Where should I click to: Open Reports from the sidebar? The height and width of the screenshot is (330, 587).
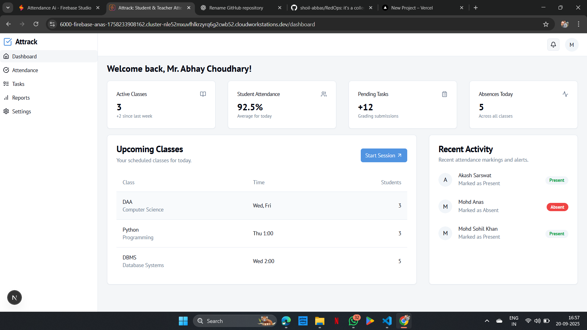(21, 97)
